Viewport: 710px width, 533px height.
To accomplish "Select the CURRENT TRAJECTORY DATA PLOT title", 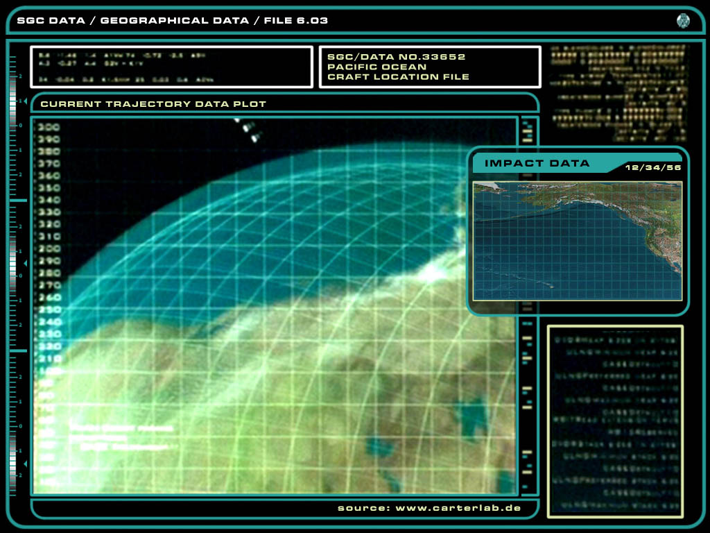I will coord(153,104).
